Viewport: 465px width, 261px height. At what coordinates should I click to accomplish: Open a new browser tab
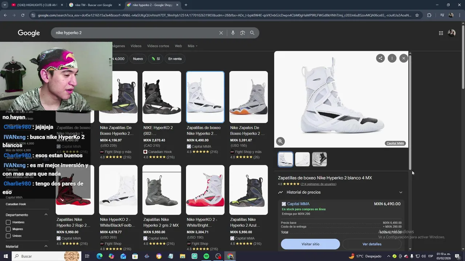pyautogui.click(x=186, y=5)
